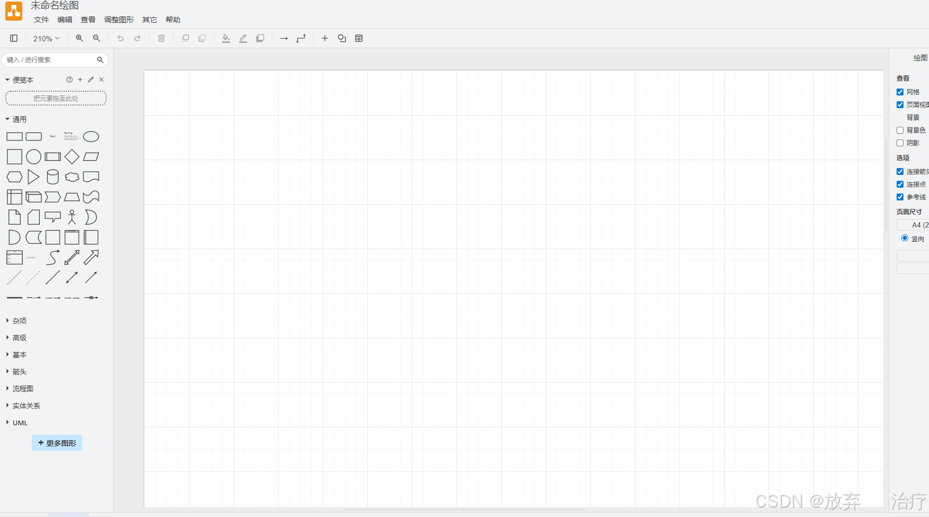Open the zoom percentage dropdown
The image size is (929, 517).
[x=46, y=38]
